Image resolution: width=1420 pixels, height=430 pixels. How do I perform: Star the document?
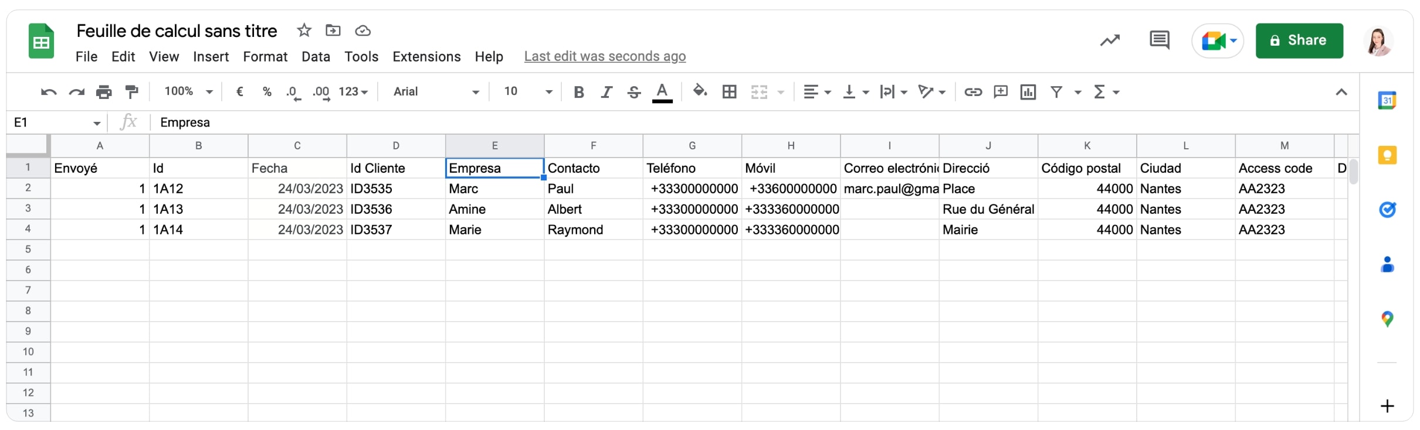coord(304,30)
